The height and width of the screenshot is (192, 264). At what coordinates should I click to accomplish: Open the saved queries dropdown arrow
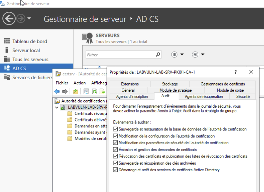pyautogui.click(x=203, y=54)
